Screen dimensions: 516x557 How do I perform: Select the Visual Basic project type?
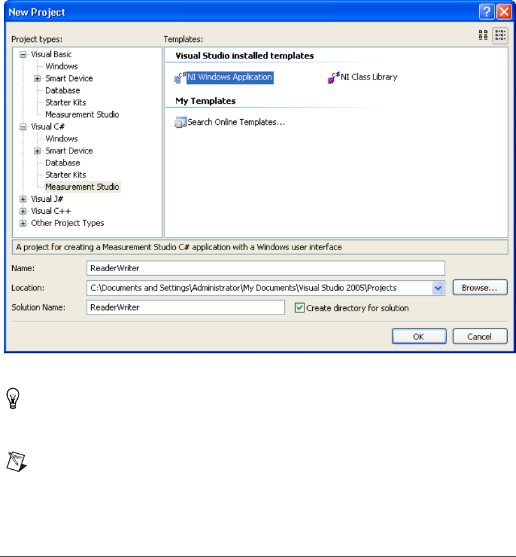click(51, 54)
